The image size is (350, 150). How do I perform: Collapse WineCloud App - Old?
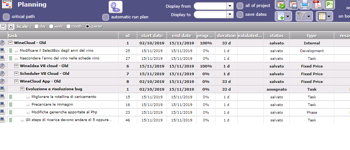pos(16,81)
